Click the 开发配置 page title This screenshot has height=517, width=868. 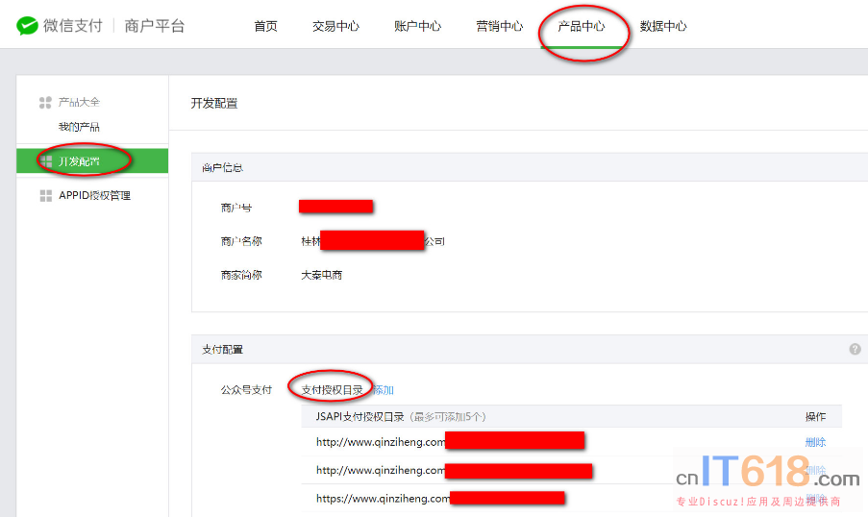(x=214, y=103)
